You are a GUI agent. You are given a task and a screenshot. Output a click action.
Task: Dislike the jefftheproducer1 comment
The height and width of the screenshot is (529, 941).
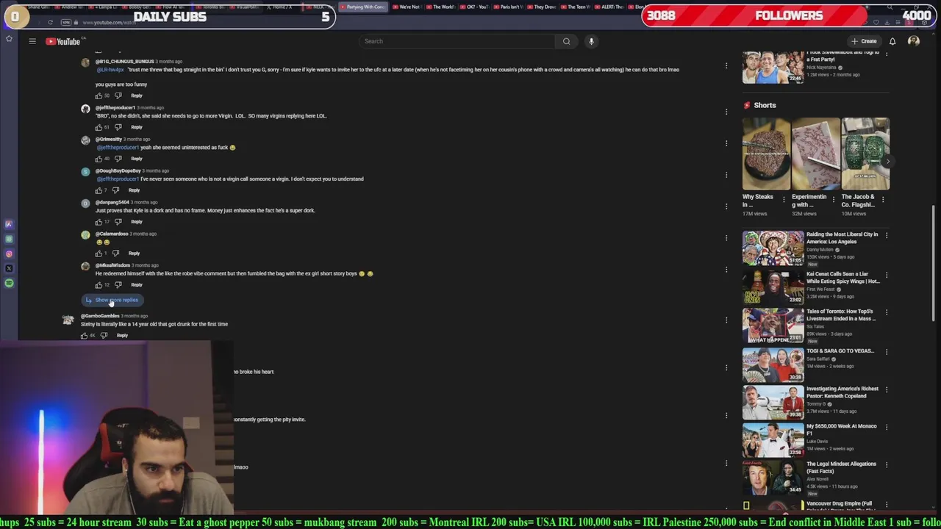[x=118, y=127]
